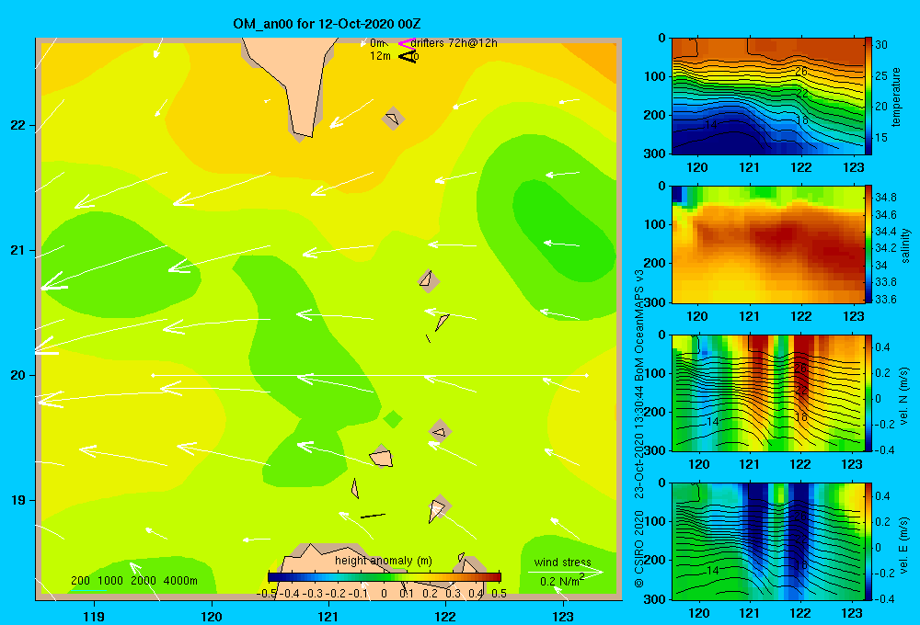Click the small island east of Taiwan's tip
Screen dimensions: 920x625
(x=392, y=119)
